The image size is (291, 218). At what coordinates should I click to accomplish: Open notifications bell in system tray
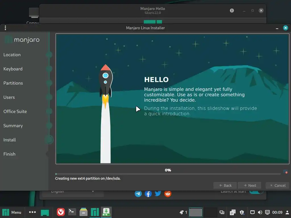click(182, 212)
